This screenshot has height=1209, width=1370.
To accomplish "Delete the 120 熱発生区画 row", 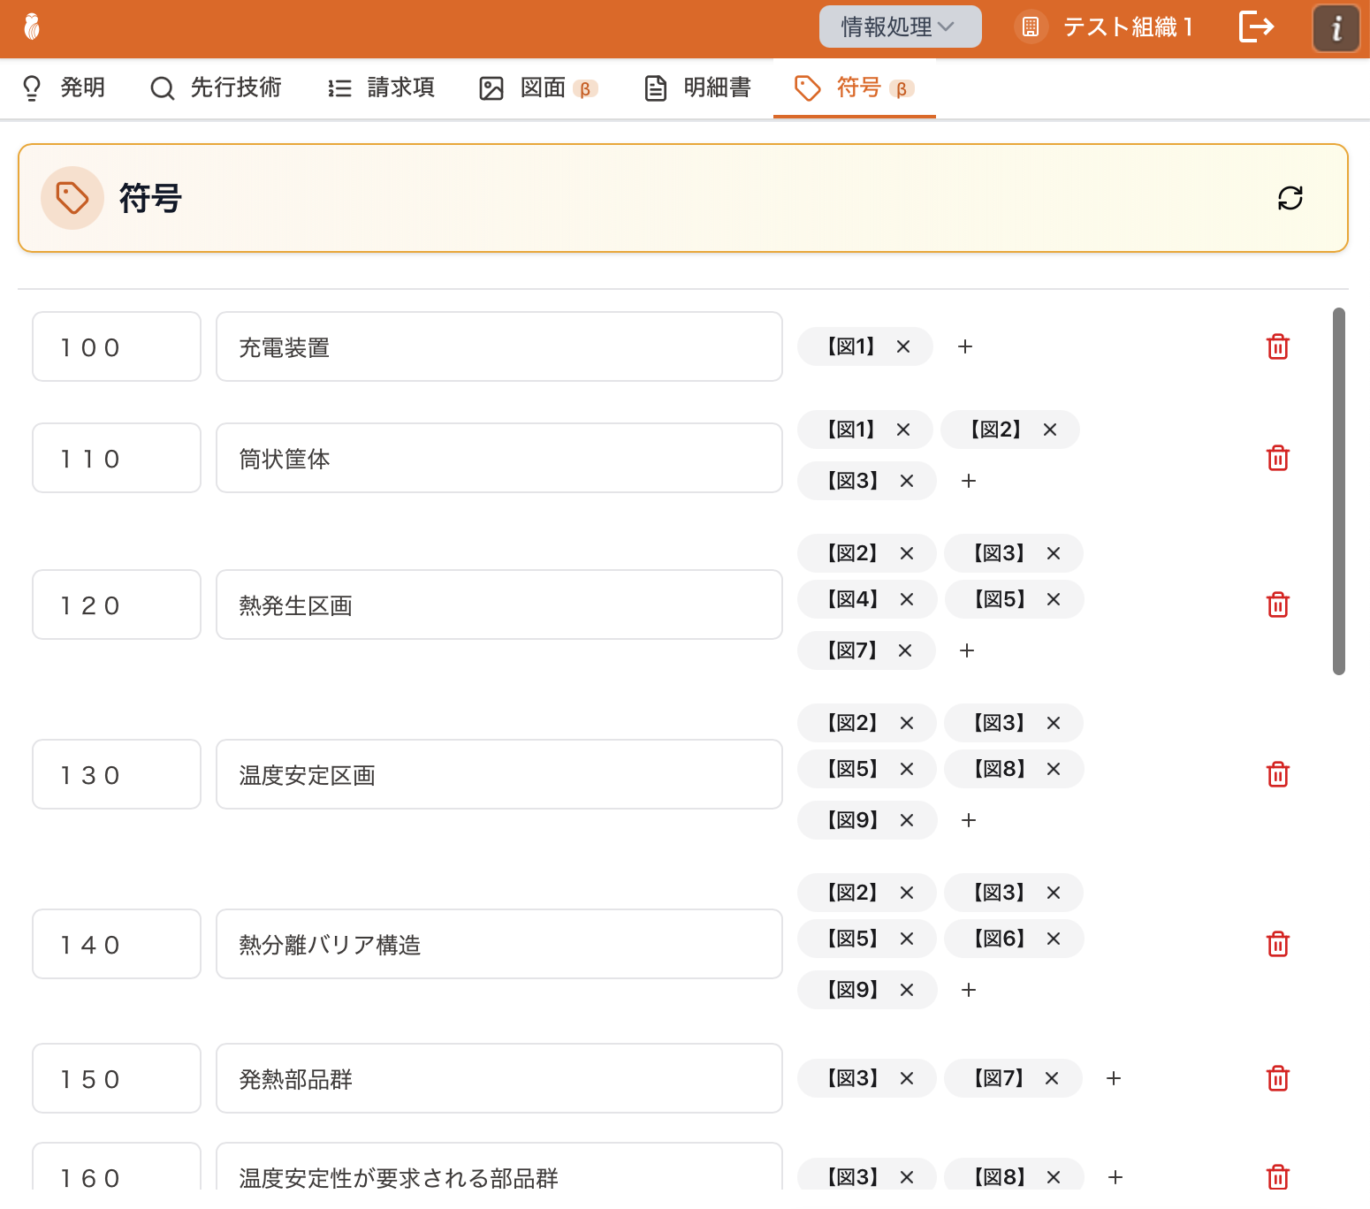I will click(x=1277, y=604).
